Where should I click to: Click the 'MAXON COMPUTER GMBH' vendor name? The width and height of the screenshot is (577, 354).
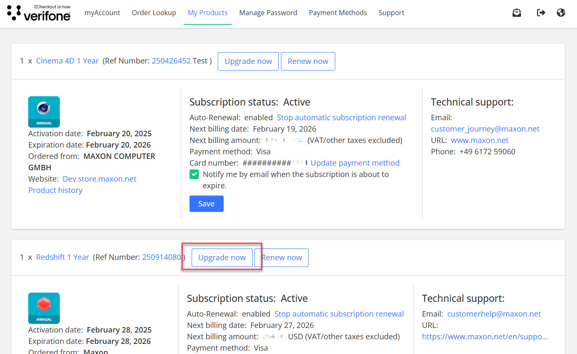(92, 162)
